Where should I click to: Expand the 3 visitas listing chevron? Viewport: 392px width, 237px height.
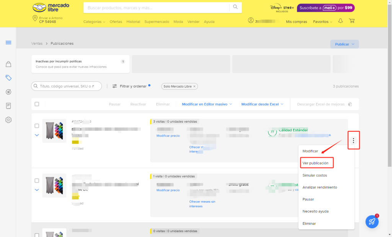(x=37, y=135)
